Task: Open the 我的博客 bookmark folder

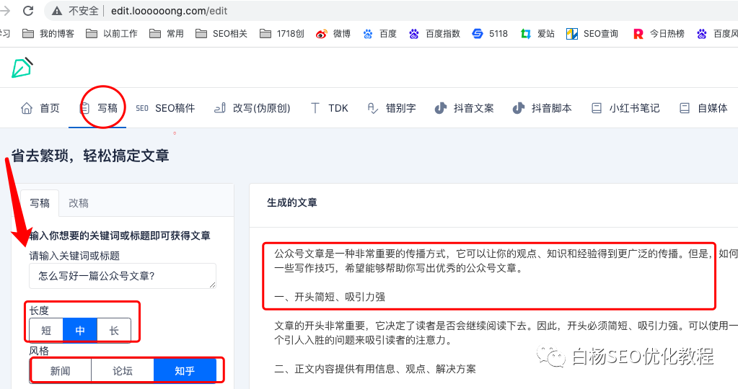Action: (x=48, y=34)
